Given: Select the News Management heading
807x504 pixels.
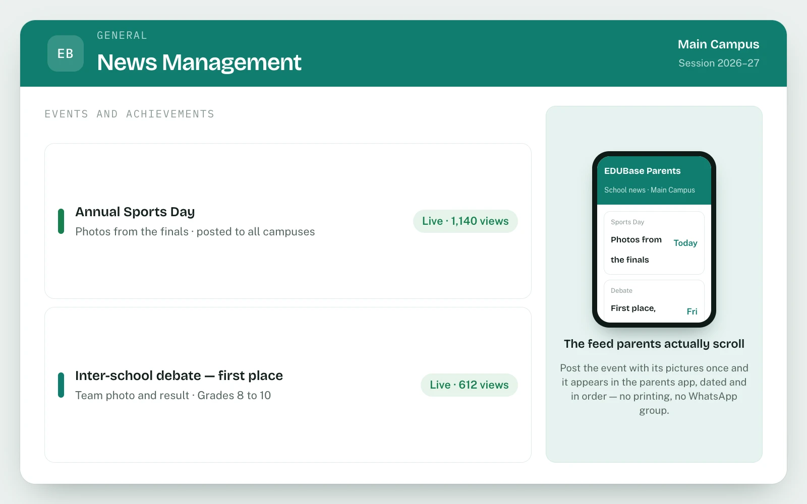Looking at the screenshot, I should tap(199, 62).
